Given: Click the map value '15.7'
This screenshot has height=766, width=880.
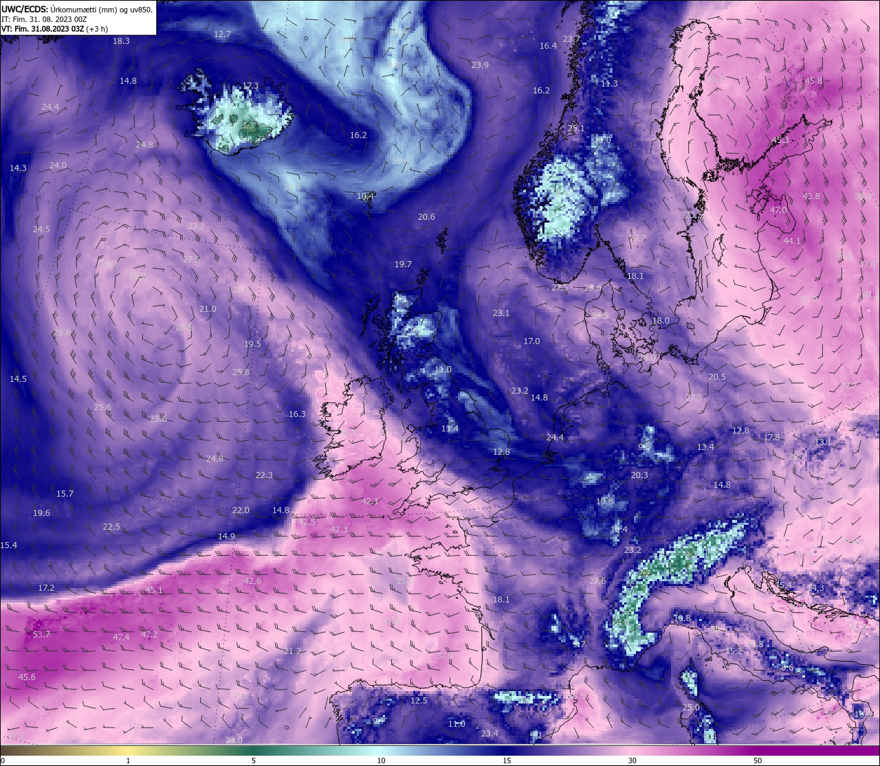Looking at the screenshot, I should [x=65, y=494].
